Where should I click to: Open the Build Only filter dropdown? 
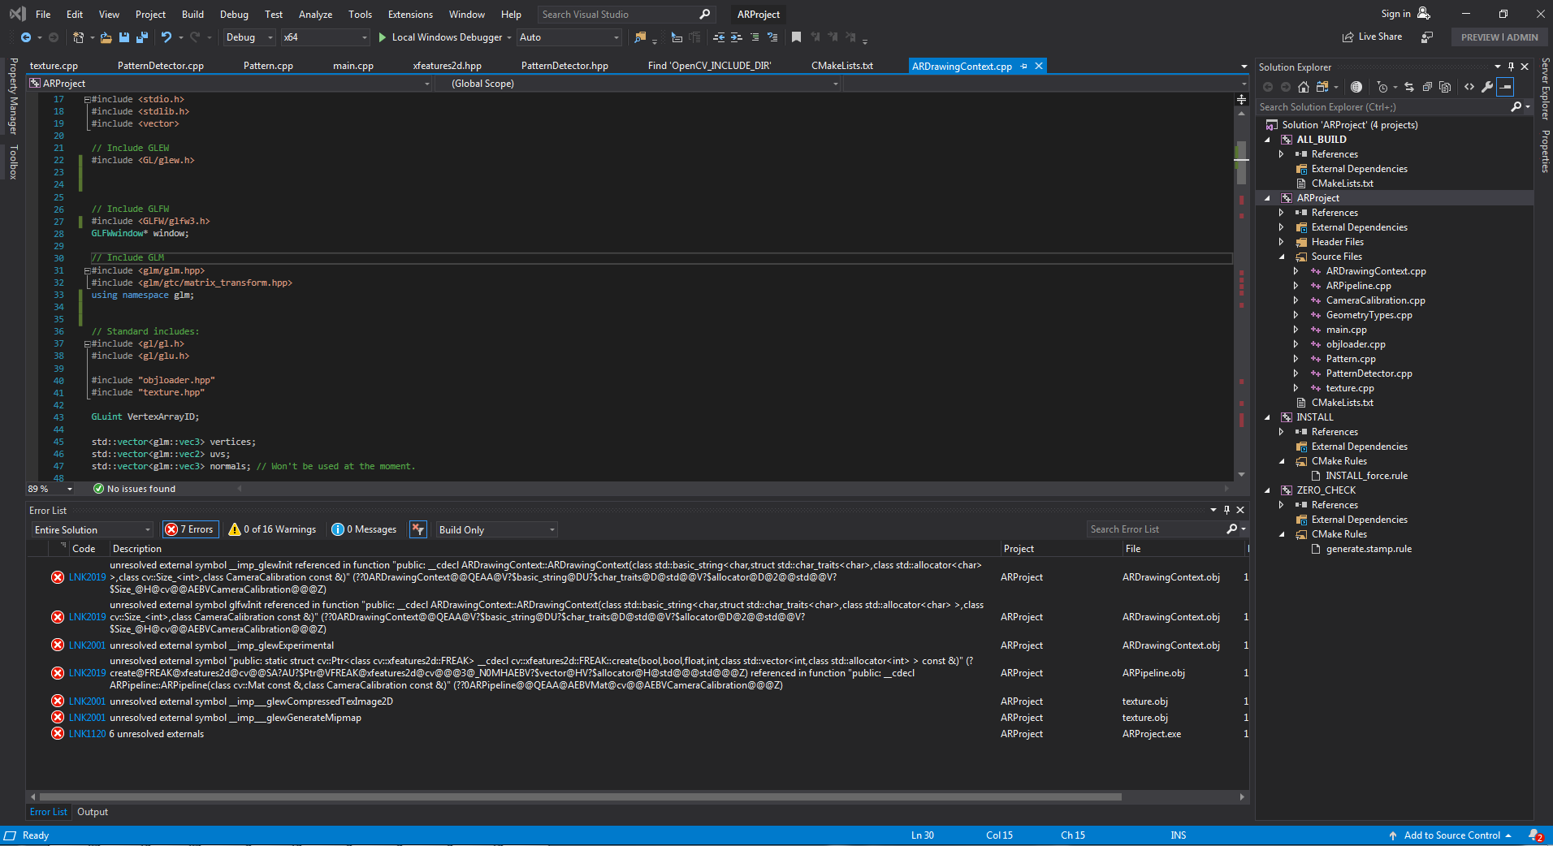[x=496, y=529]
